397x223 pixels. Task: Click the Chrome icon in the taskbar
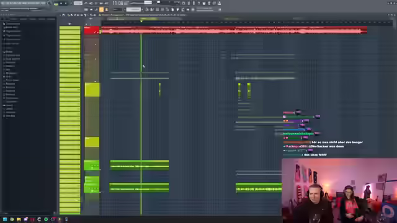point(12,219)
